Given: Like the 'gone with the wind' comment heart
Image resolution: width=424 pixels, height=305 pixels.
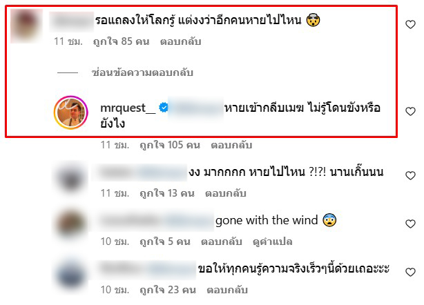Looking at the screenshot, I should [x=410, y=224].
